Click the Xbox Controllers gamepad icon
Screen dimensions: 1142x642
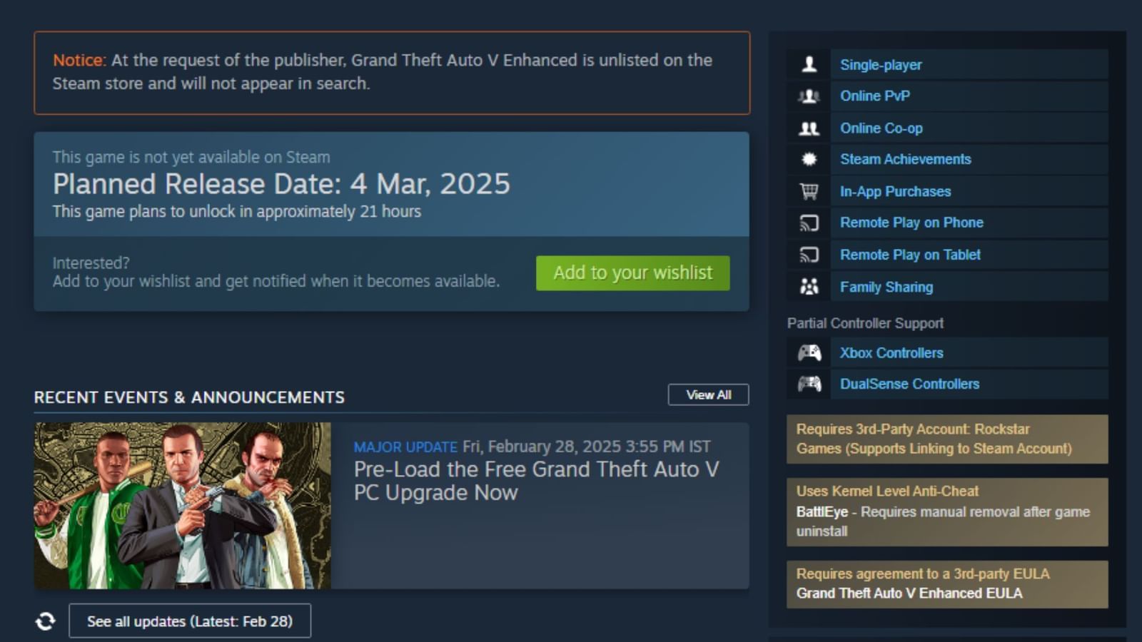coord(809,352)
